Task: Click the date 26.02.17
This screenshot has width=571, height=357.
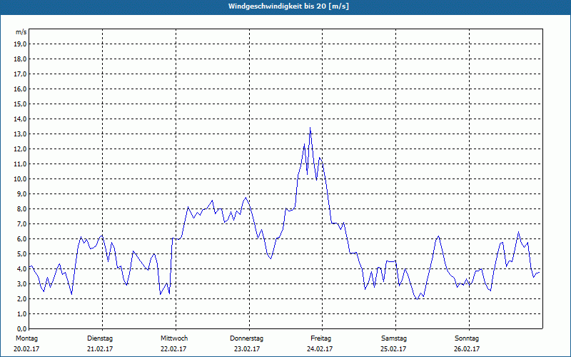Action: pos(467,349)
